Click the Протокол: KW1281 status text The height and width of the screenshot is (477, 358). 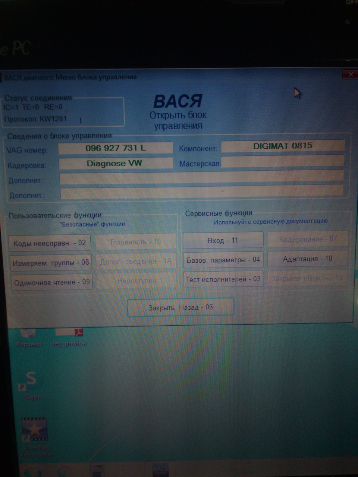tap(35, 119)
